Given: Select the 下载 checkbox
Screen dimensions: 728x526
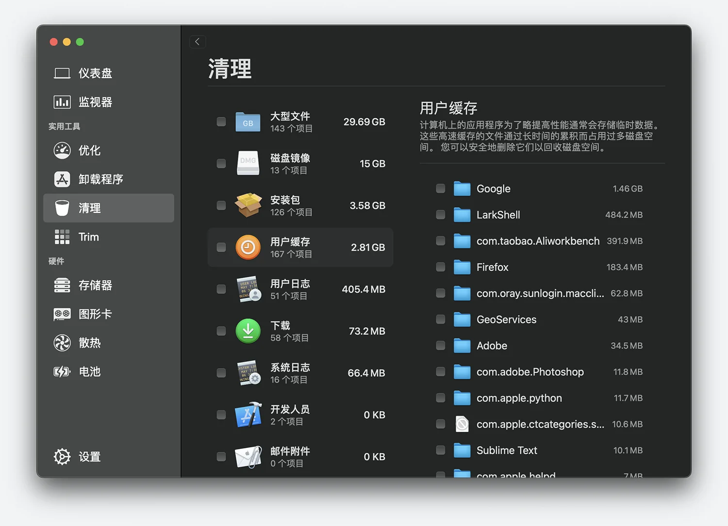Looking at the screenshot, I should click(221, 331).
